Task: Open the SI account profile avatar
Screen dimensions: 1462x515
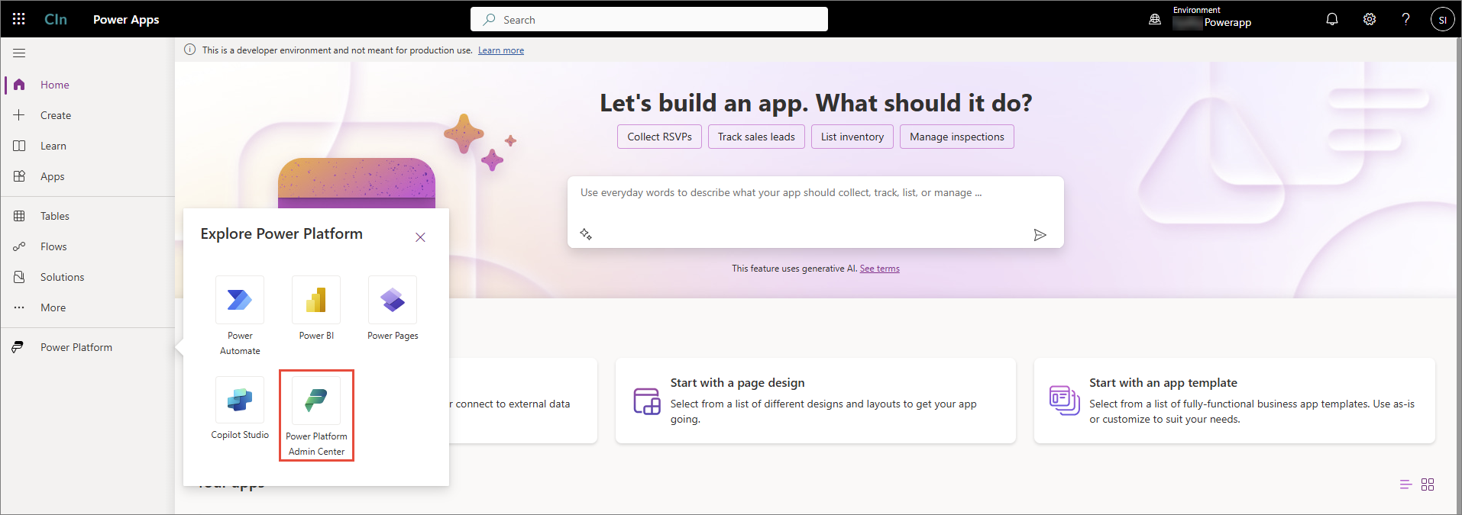Action: 1442,20
